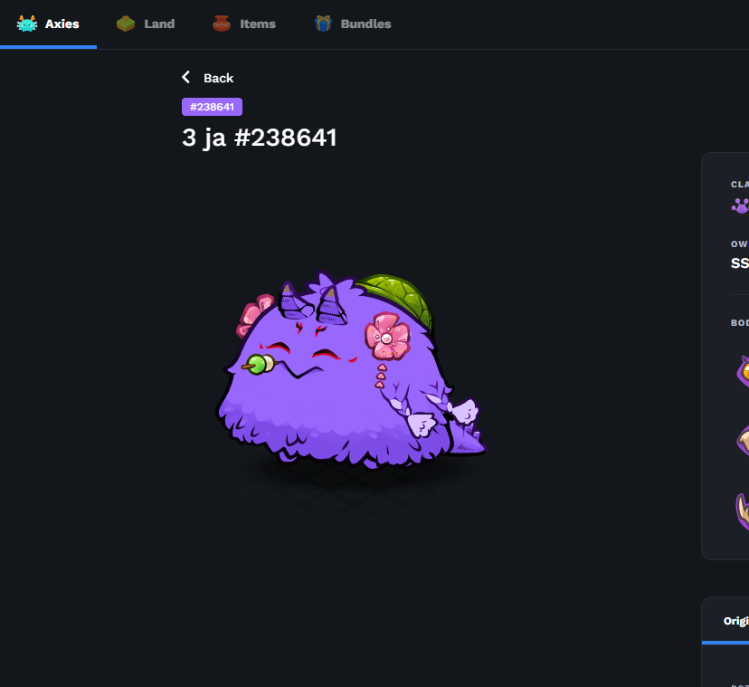The height and width of the screenshot is (687, 749).
Task: Open the Items tab
Action: click(244, 24)
